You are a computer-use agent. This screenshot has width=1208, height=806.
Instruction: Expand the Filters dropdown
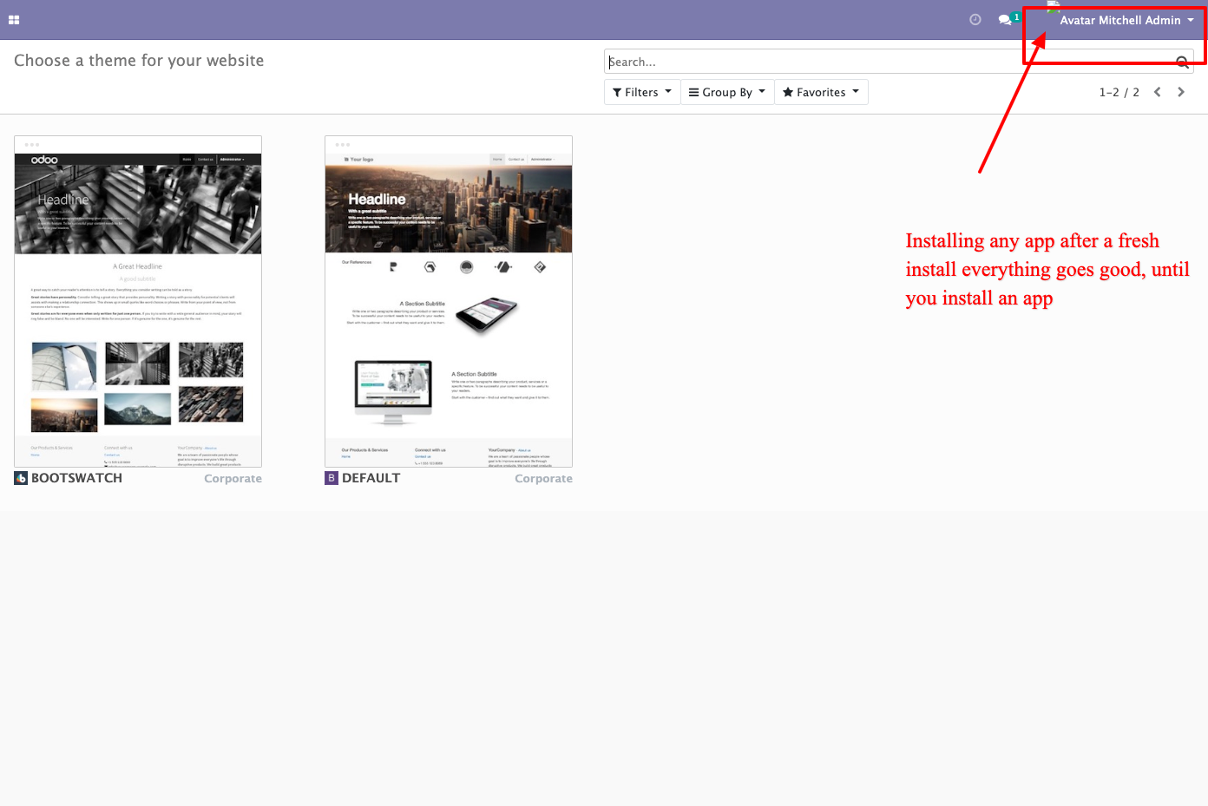pyautogui.click(x=641, y=91)
